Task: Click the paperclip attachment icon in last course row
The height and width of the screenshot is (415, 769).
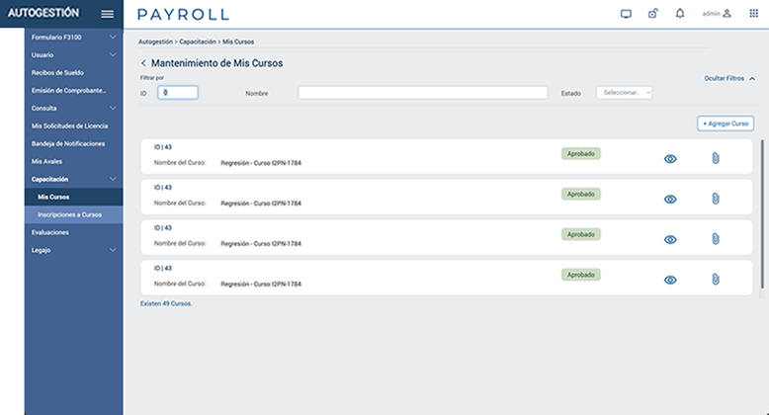Action: 715,280
